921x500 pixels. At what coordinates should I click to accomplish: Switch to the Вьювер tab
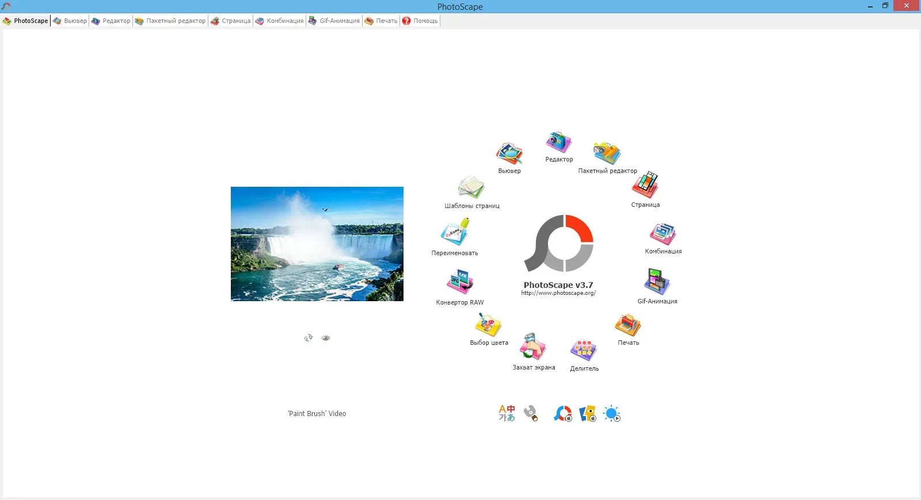(x=70, y=21)
